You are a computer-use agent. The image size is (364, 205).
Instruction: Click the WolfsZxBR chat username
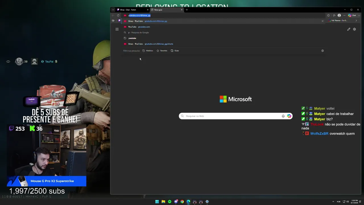pos(319,134)
